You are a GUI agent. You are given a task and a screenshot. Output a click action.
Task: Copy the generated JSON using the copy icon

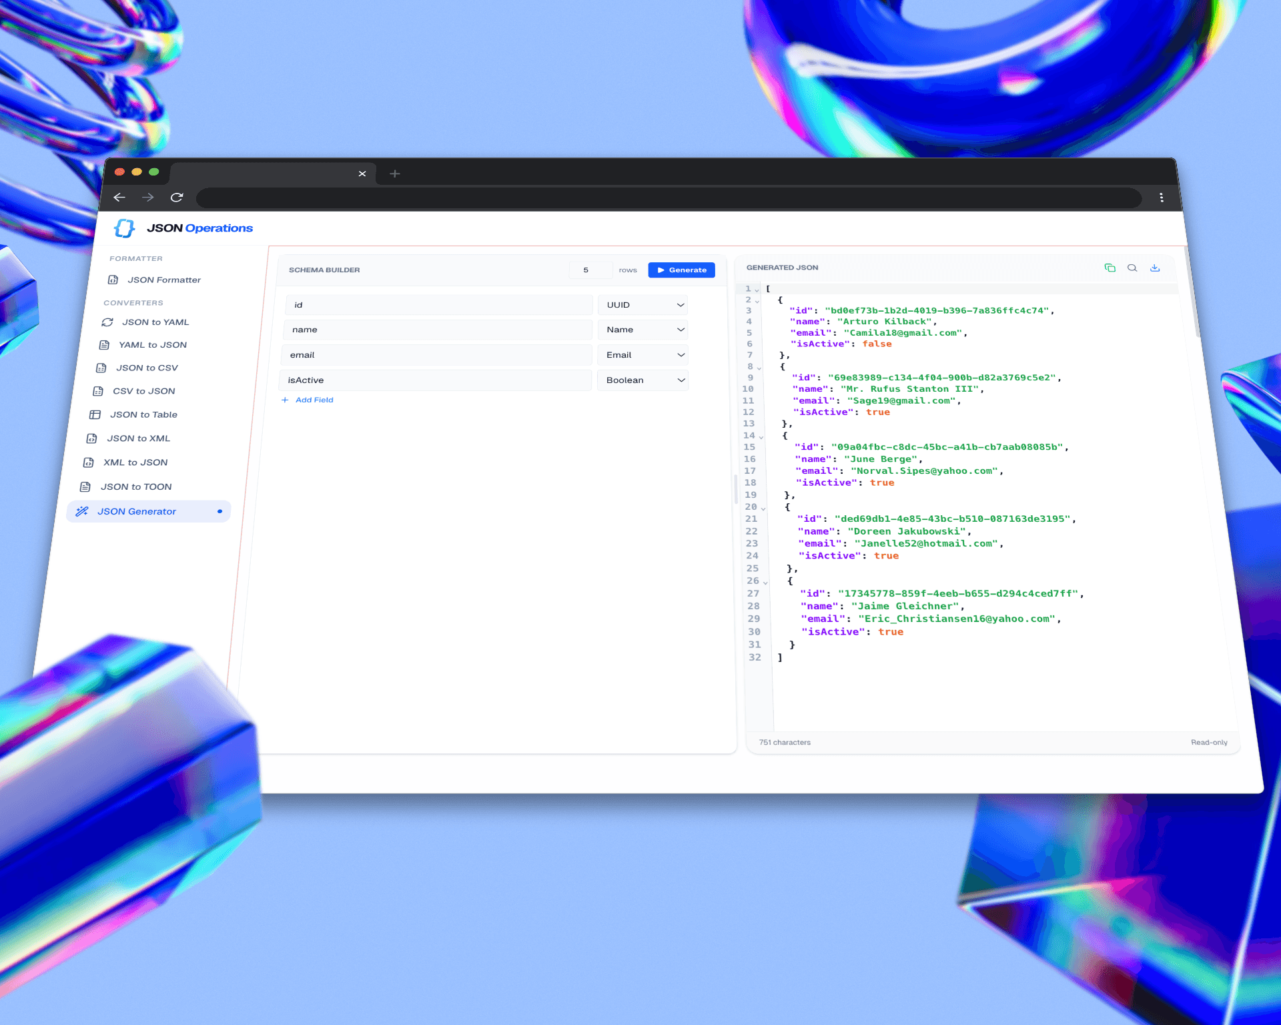click(1110, 268)
